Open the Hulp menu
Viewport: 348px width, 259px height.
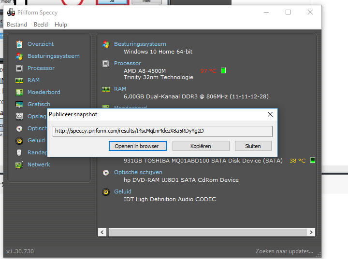pyautogui.click(x=61, y=25)
